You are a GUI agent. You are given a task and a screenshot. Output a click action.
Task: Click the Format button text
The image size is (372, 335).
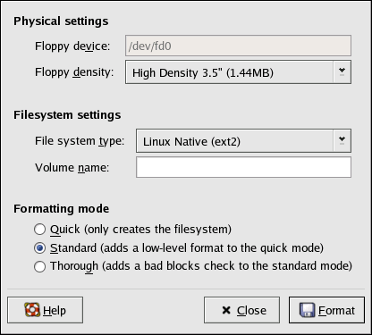(x=336, y=311)
